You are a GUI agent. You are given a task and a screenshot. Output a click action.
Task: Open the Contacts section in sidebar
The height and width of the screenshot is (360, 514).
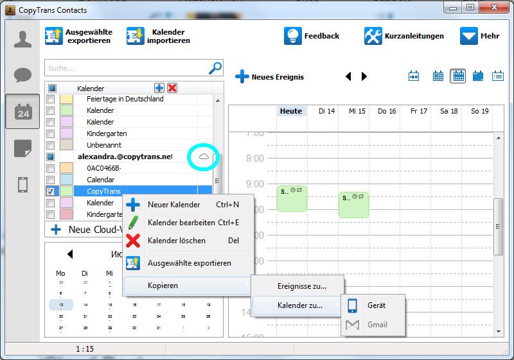click(22, 40)
